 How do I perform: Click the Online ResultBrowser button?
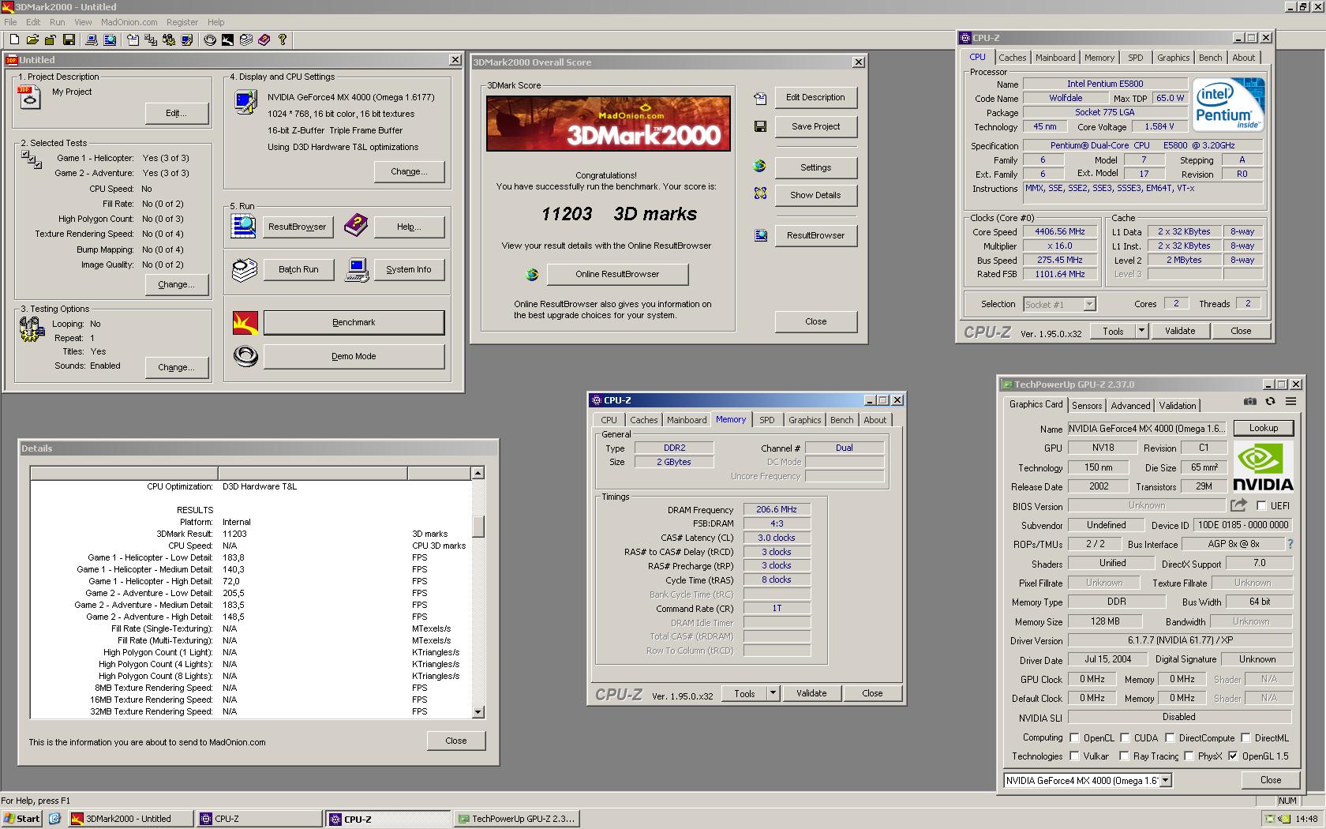[x=617, y=274]
